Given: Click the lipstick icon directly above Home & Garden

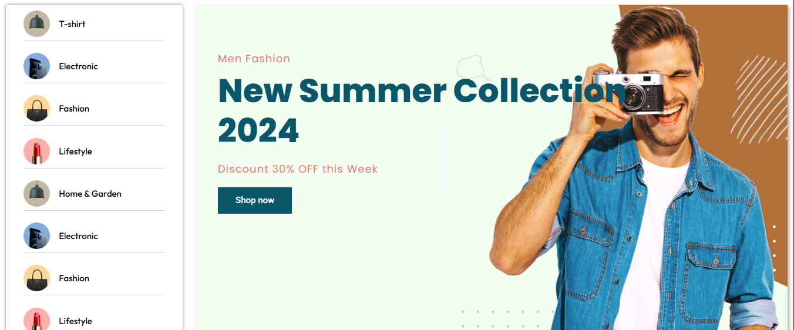Looking at the screenshot, I should coord(36,151).
